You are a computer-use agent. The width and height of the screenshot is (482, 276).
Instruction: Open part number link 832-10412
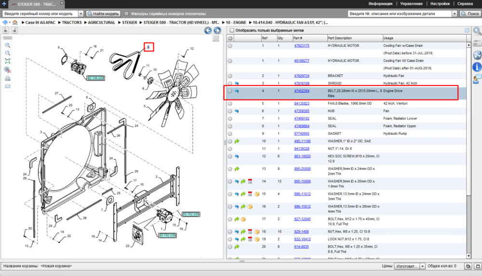coord(302,239)
